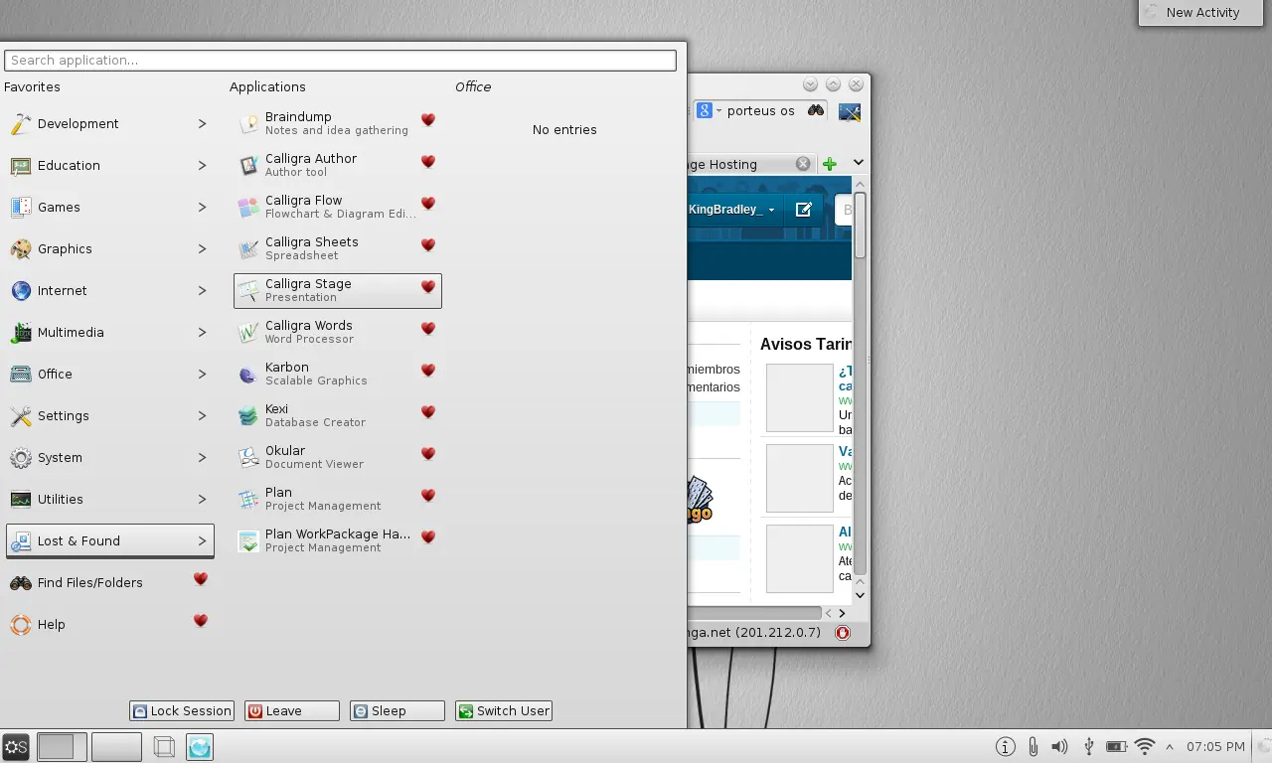Screen dimensions: 1272x763
Task: Click the Leave button
Action: coord(291,711)
